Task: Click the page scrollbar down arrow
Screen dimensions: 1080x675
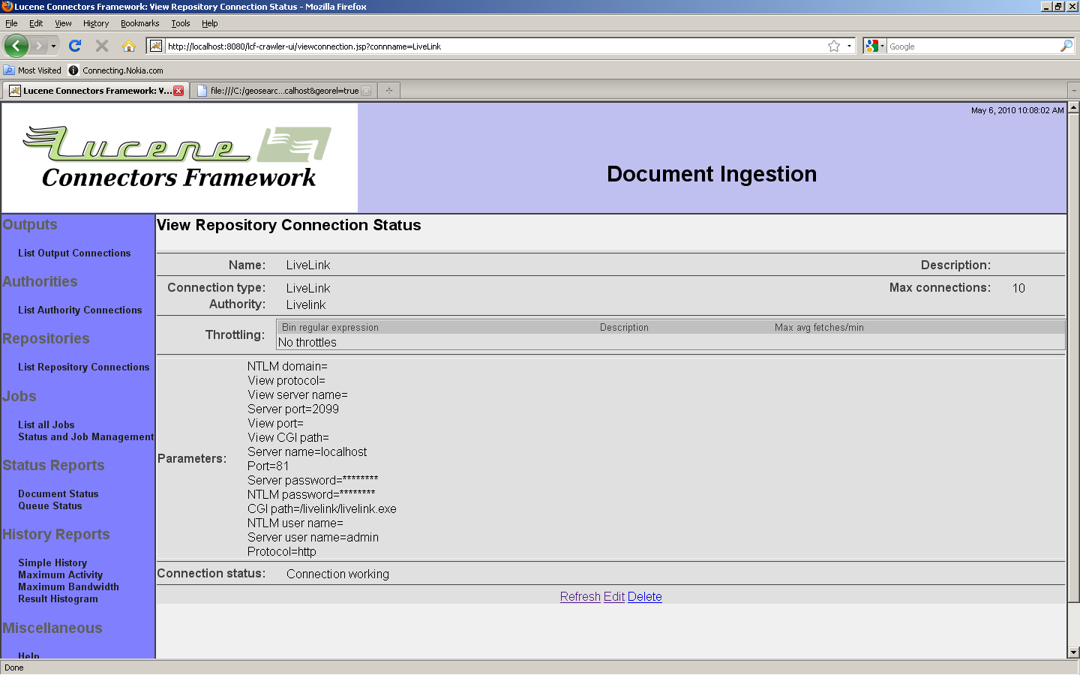Action: [1073, 652]
